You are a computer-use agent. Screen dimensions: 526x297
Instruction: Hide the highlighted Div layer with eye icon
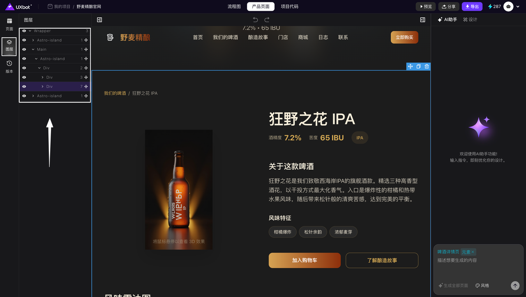coord(24,87)
